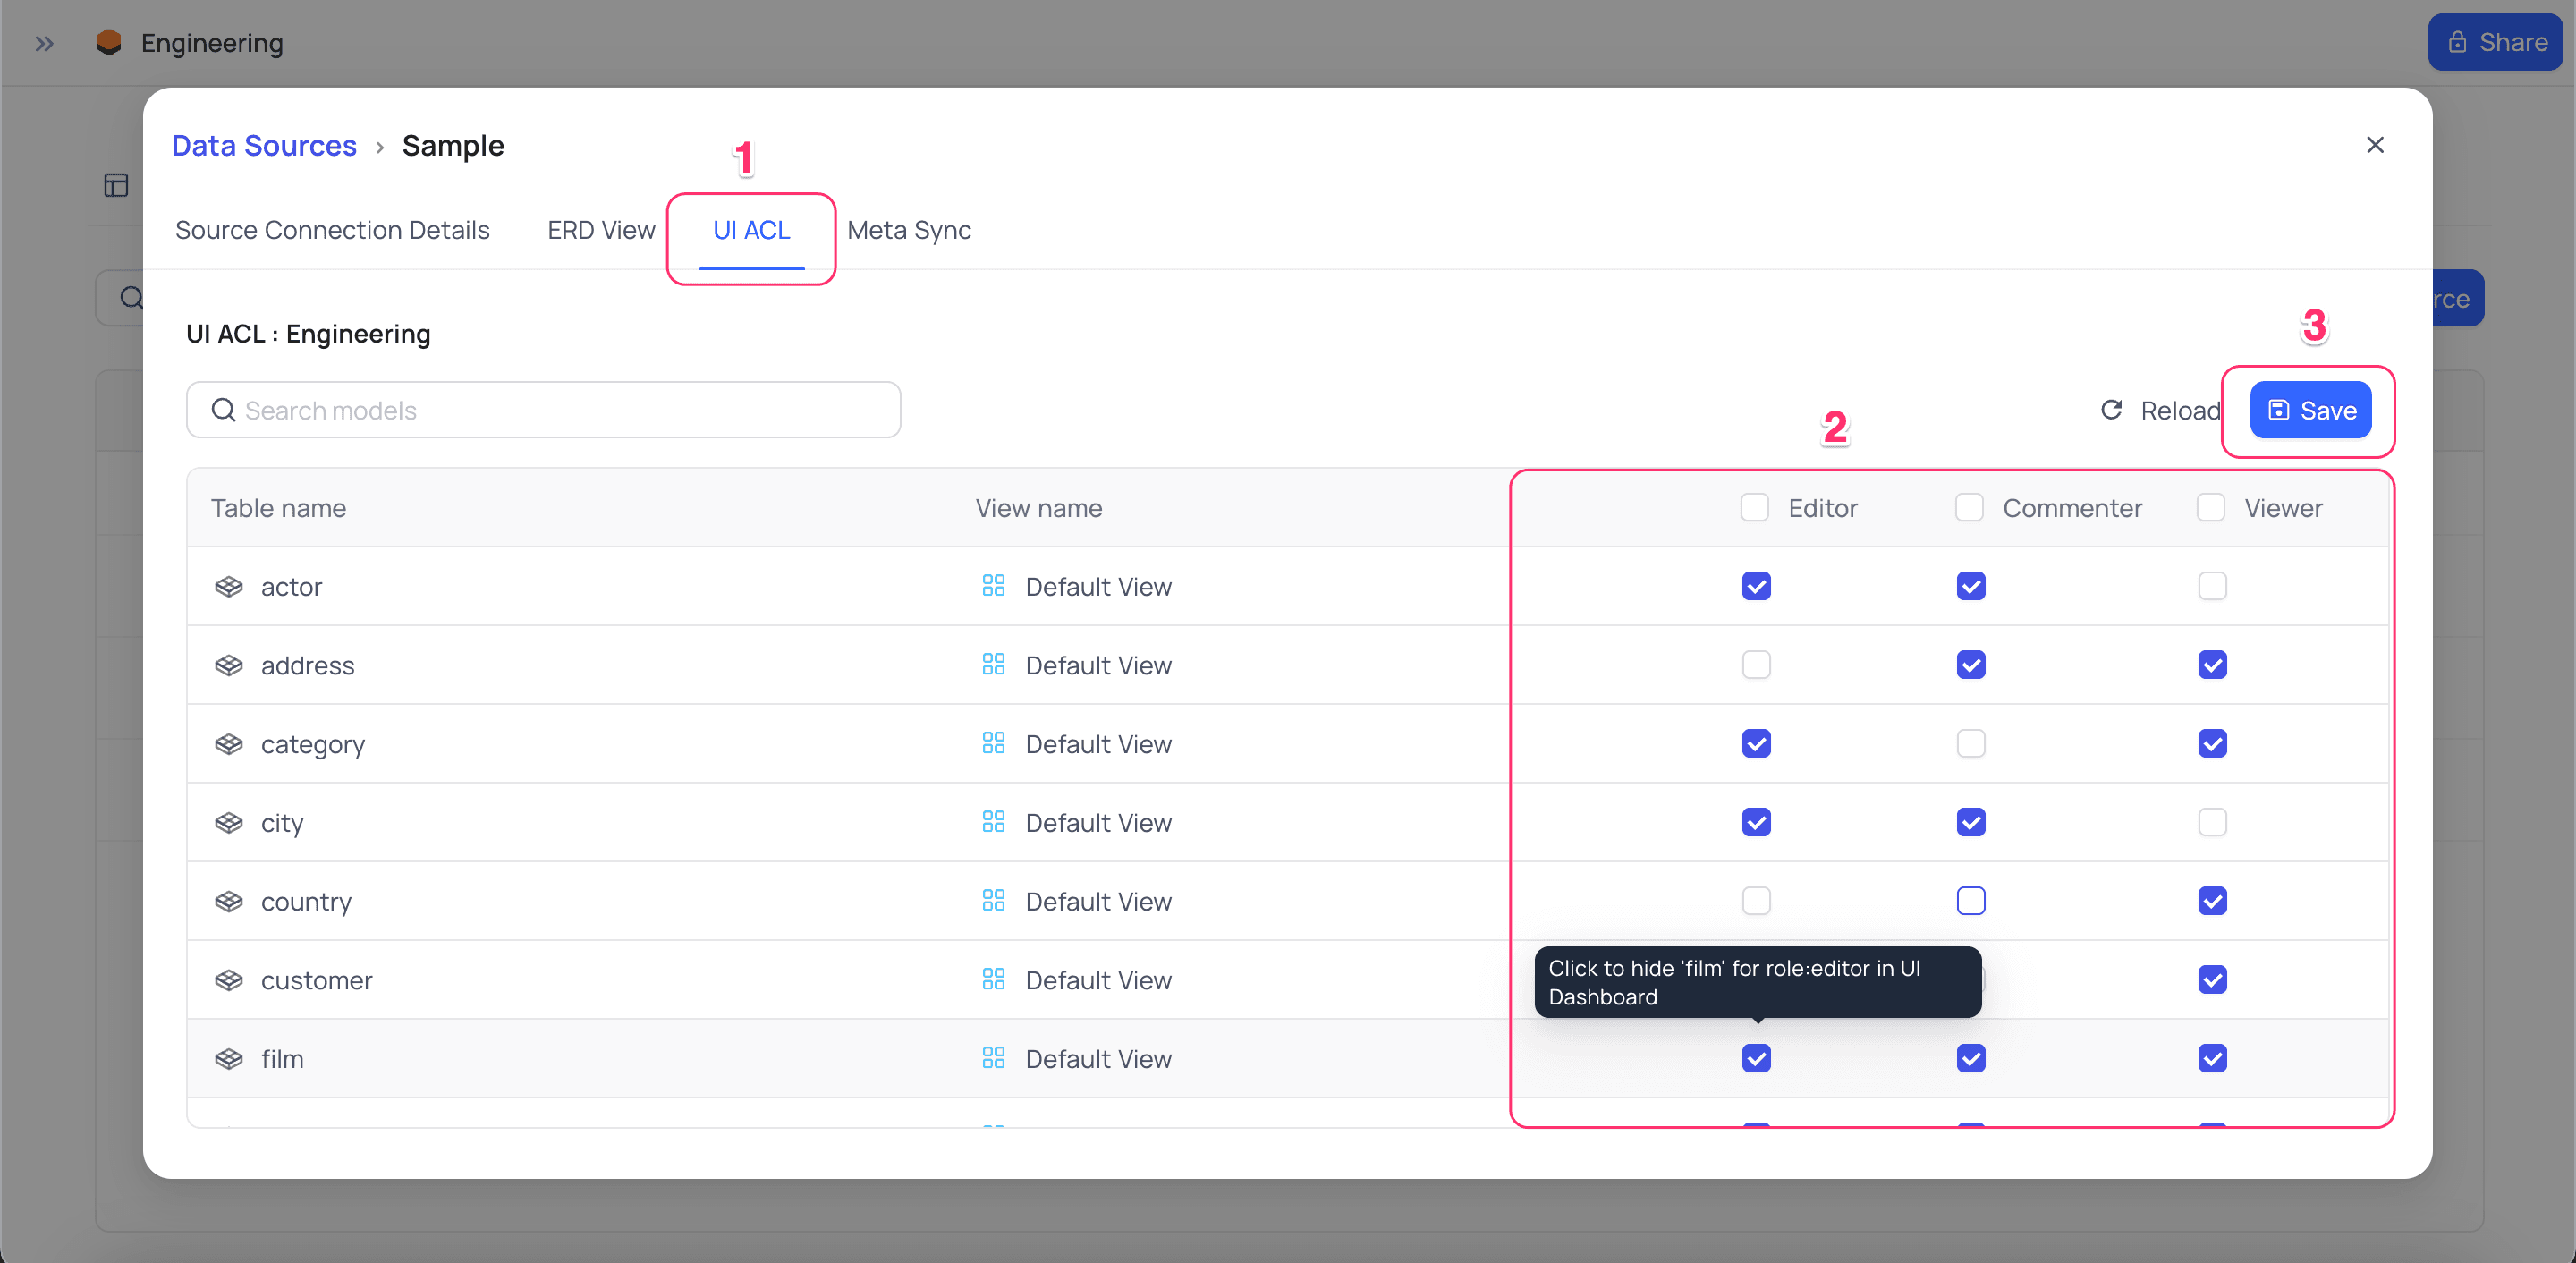The image size is (2576, 1263).
Task: Toggle the Viewer select-all checkbox
Action: pyautogui.click(x=2211, y=507)
